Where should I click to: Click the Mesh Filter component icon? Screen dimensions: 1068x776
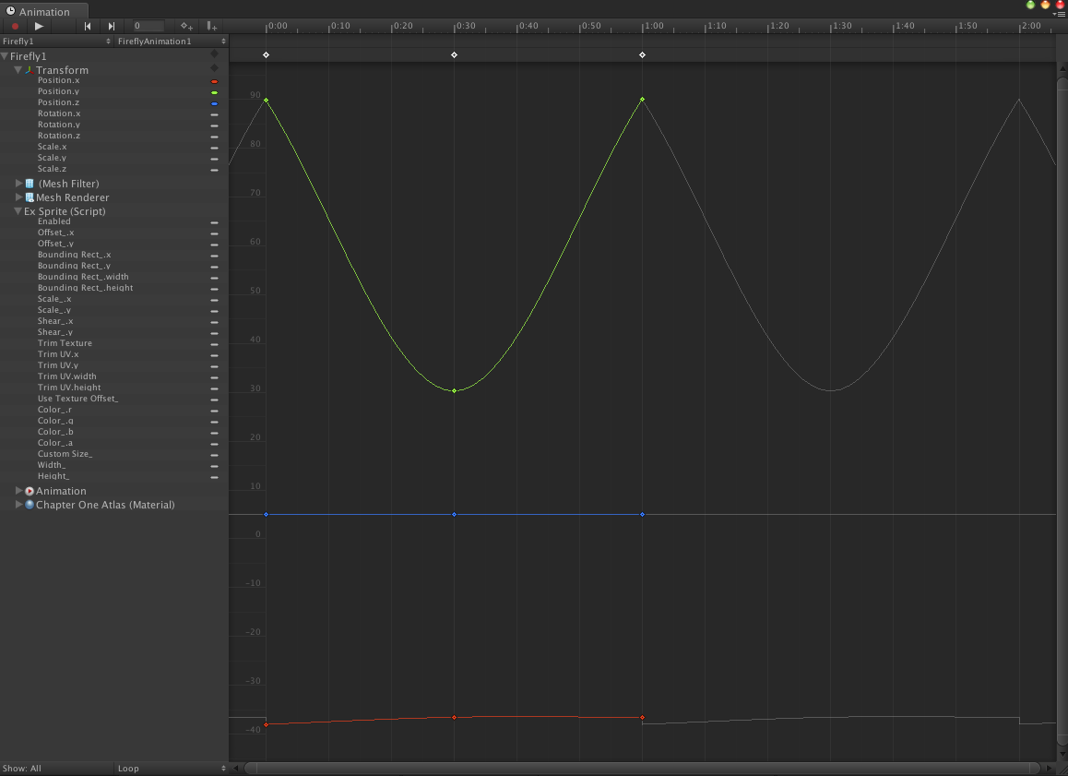tap(30, 184)
